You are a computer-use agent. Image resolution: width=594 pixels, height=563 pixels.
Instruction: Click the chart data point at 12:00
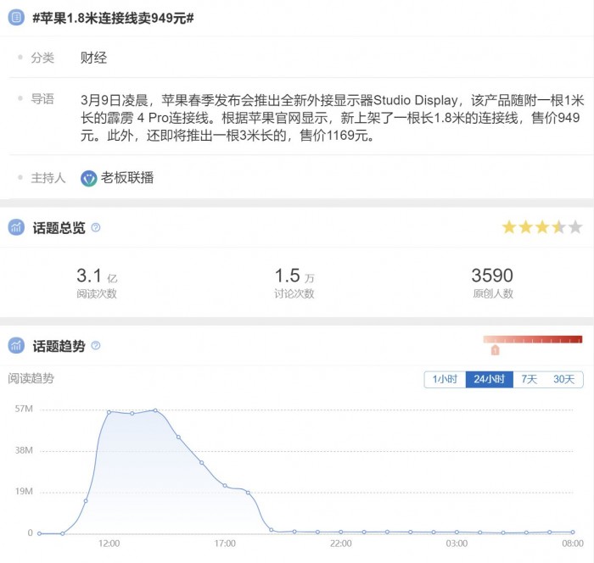point(109,412)
